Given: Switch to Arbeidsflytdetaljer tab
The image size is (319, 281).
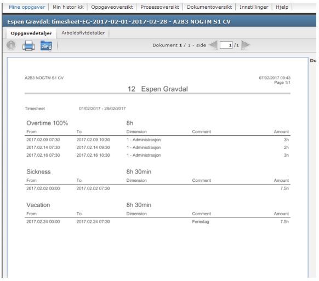Looking at the screenshot, I should pyautogui.click(x=83, y=33).
